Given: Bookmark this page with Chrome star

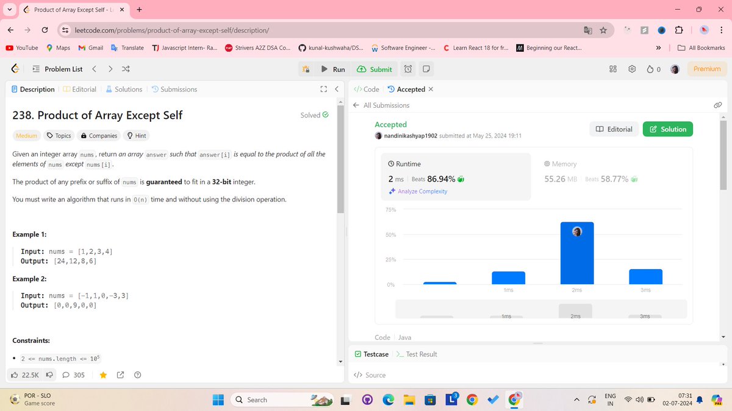Looking at the screenshot, I should tap(603, 30).
